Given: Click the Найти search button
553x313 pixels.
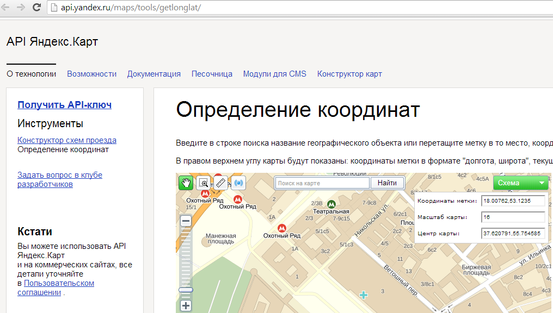Looking at the screenshot, I should click(x=387, y=183).
